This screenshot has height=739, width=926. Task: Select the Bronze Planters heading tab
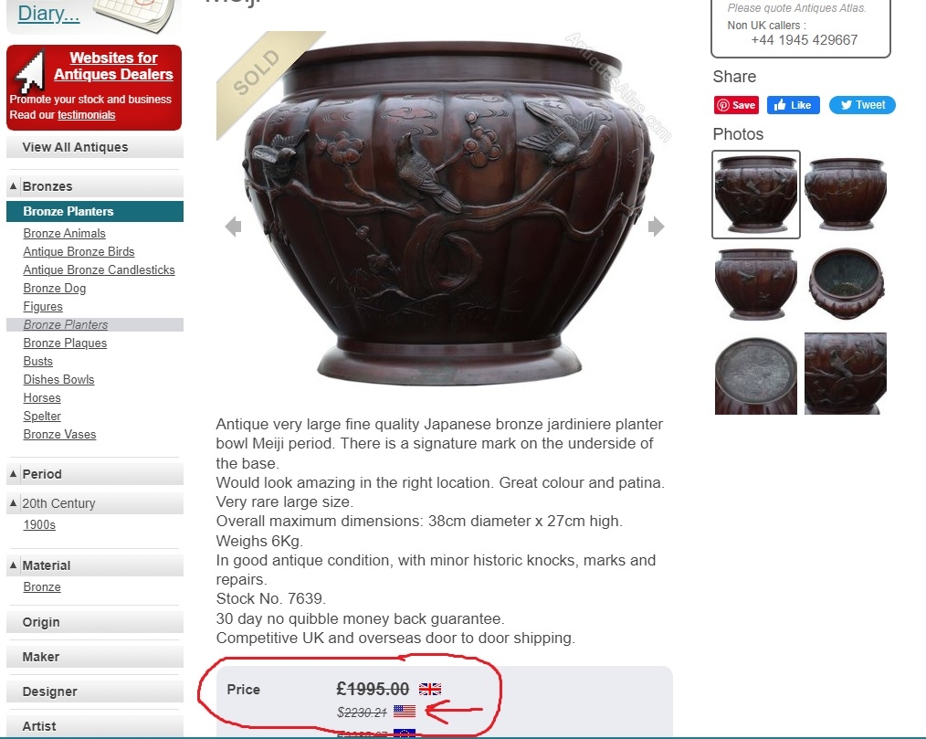point(94,212)
